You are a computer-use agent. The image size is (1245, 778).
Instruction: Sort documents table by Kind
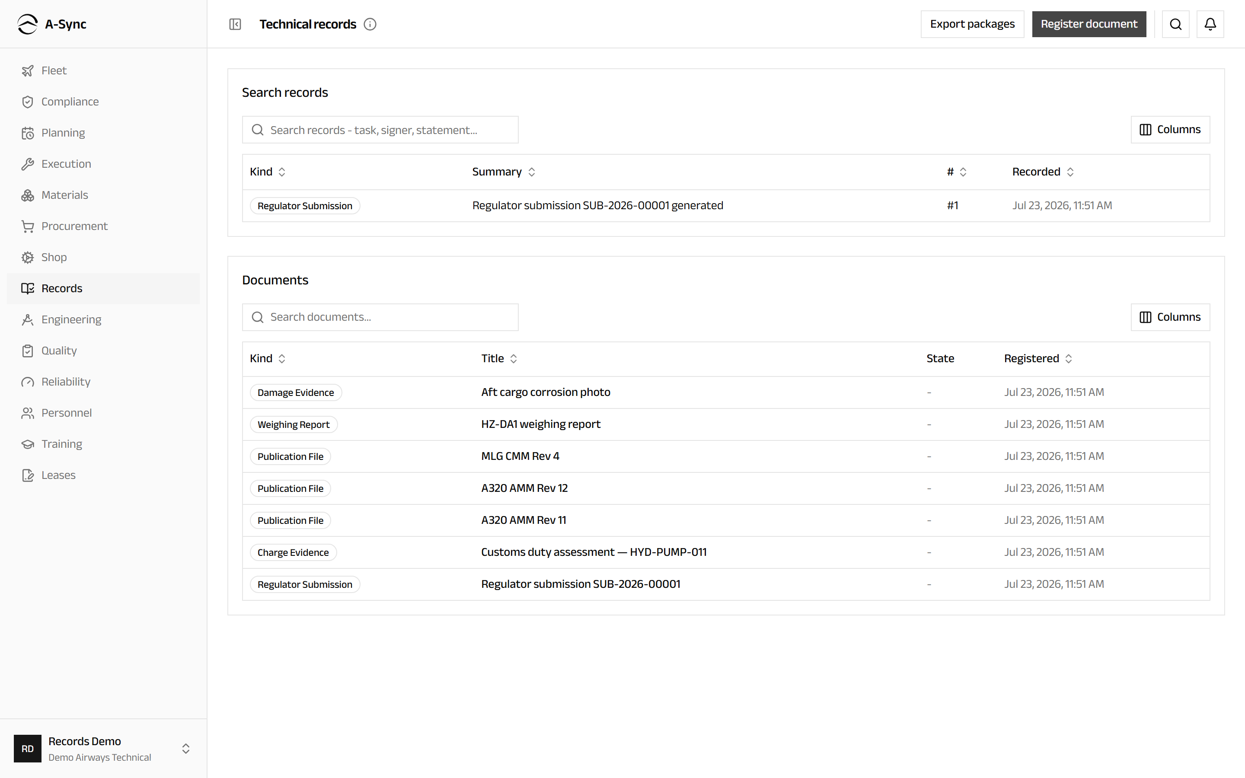tap(268, 359)
